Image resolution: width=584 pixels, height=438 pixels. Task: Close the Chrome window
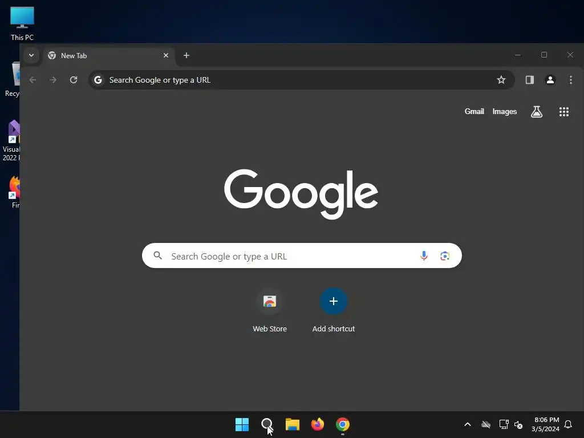pyautogui.click(x=570, y=55)
